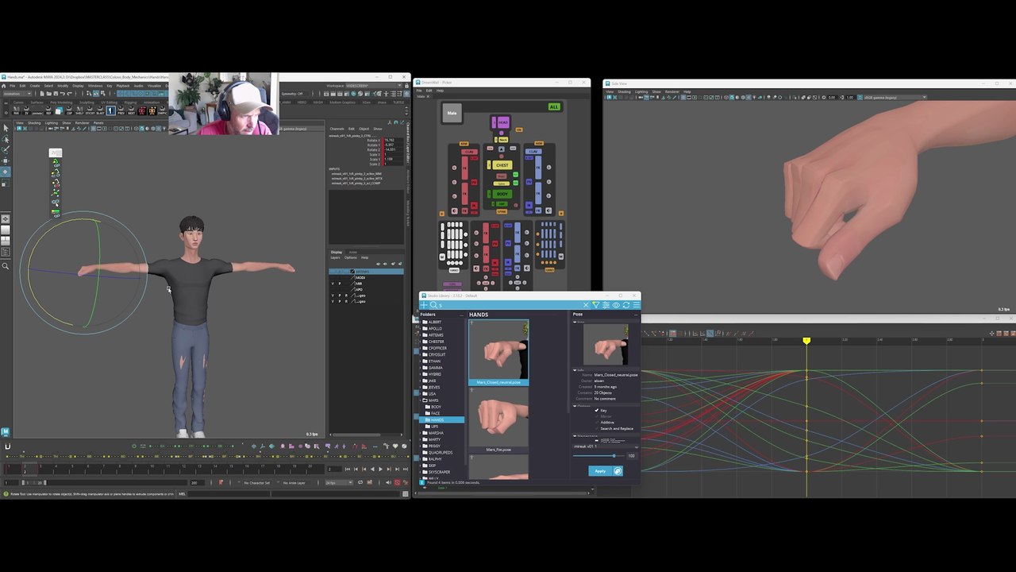Open the hamburger menu in Studio Library

click(635, 305)
